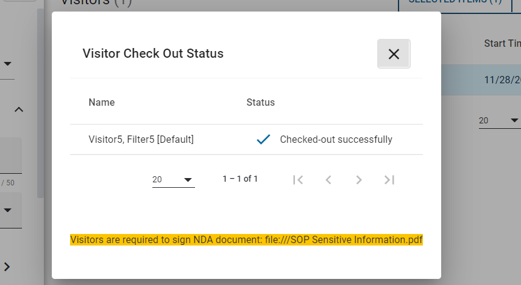Open the dialog rows-per-page dropdown showing 20
The image size is (521, 285).
pos(174,179)
